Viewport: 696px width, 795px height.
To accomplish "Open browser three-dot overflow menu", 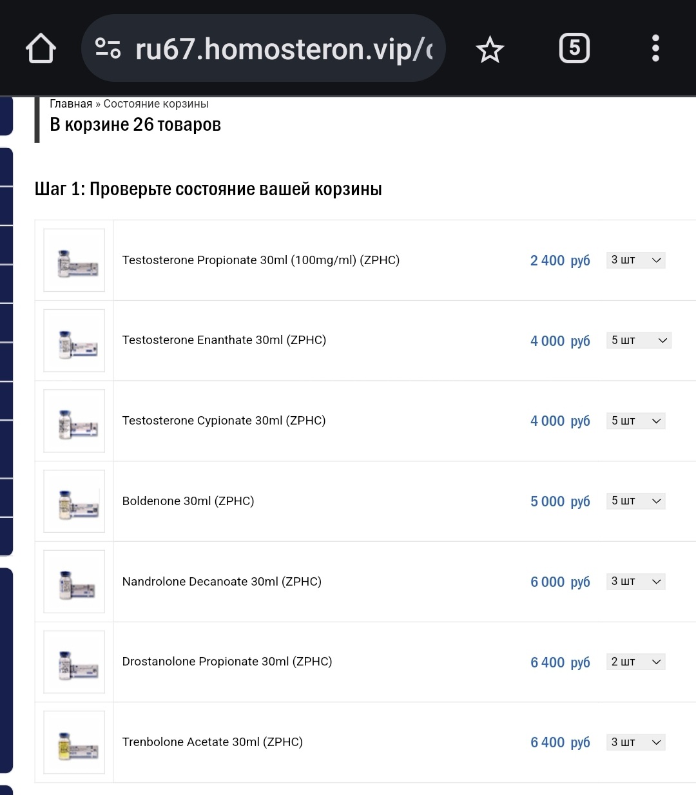I will pyautogui.click(x=655, y=48).
